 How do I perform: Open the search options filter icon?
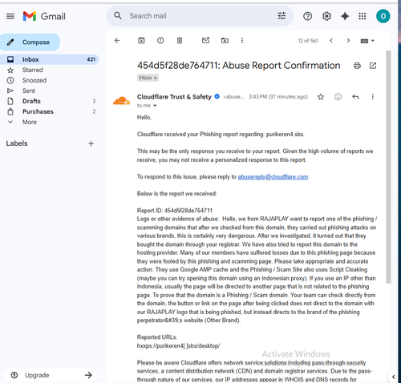tap(282, 16)
